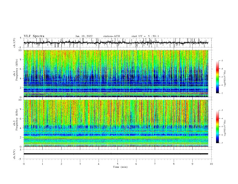Viewport: 238px width, 184px height.
Task: Select the "start UT = 5 :50: 1" text
Action: click(x=145, y=36)
